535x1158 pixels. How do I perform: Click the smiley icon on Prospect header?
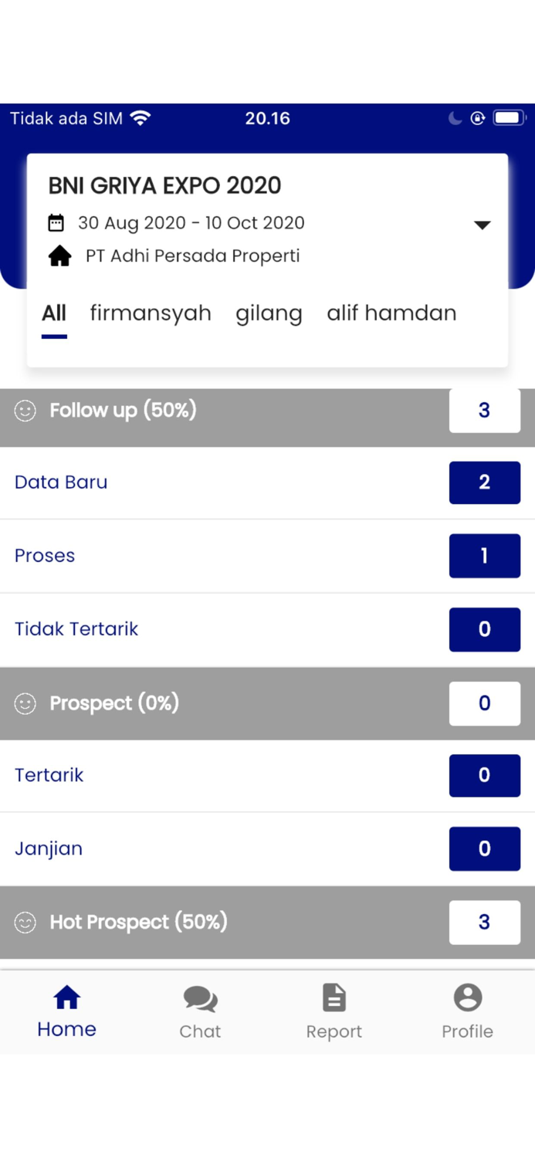tap(25, 703)
